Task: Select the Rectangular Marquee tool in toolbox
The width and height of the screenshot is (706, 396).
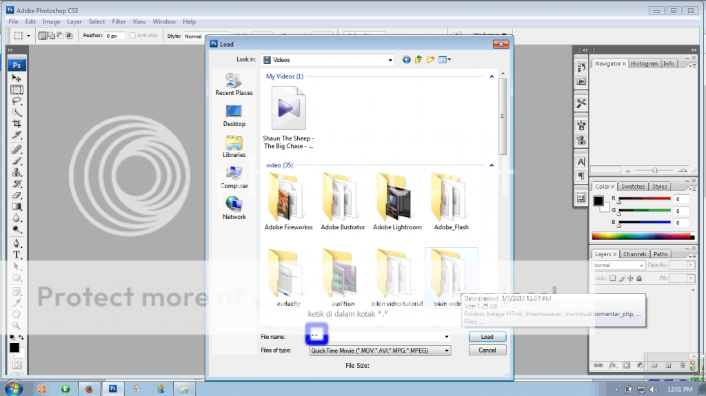Action: [x=17, y=90]
